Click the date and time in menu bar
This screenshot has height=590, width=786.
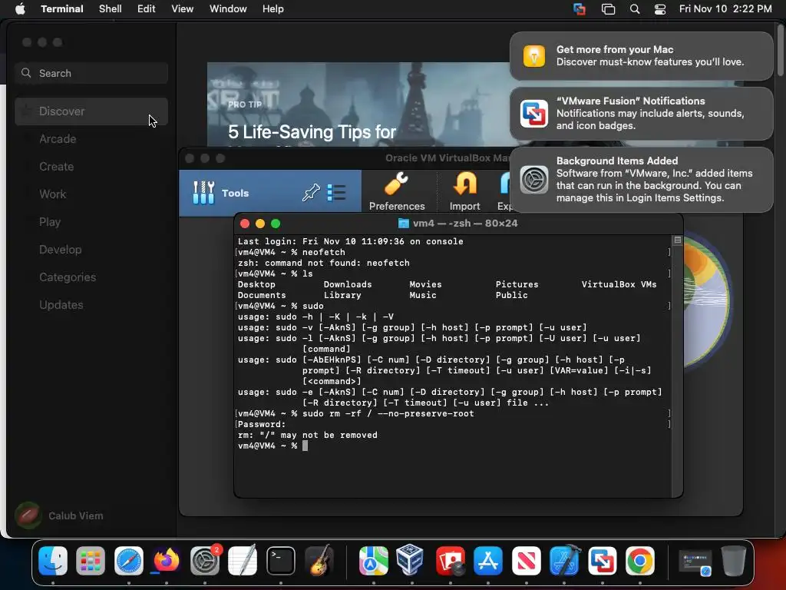click(725, 9)
